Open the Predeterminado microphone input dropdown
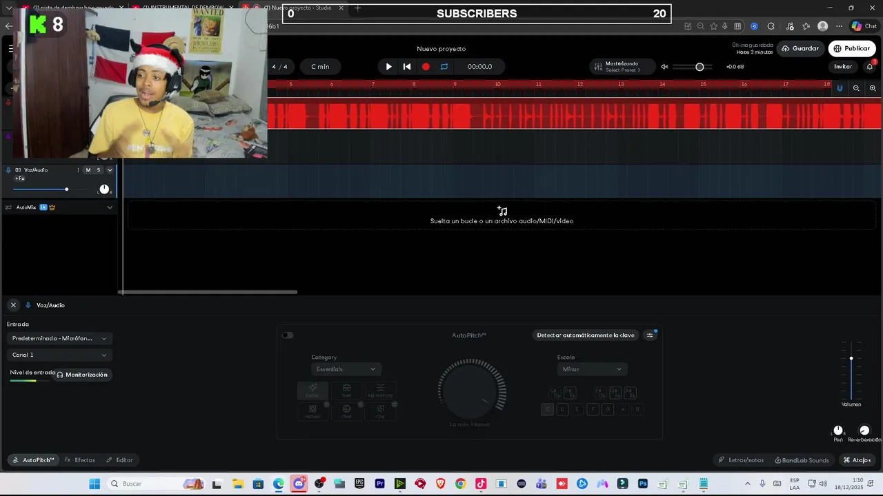The width and height of the screenshot is (883, 496). [x=59, y=338]
